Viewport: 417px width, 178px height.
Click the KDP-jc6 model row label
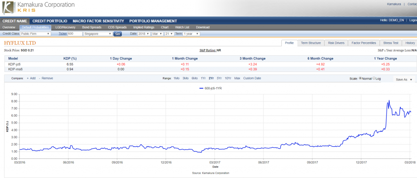[x=14, y=64]
